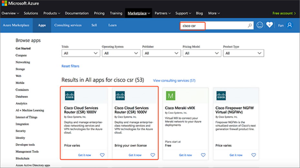Open Documentation in the top navigation

coord(77,13)
